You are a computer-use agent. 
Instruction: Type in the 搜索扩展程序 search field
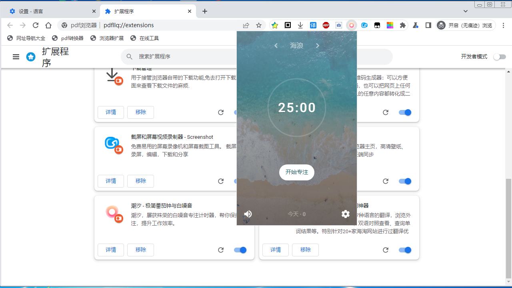tap(180, 57)
